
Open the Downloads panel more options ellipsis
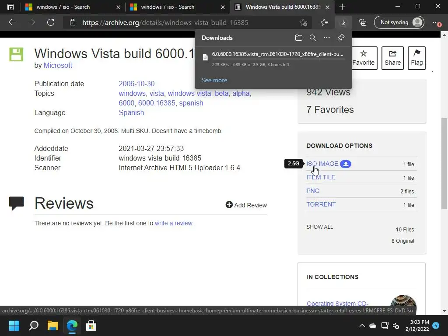pyautogui.click(x=326, y=38)
